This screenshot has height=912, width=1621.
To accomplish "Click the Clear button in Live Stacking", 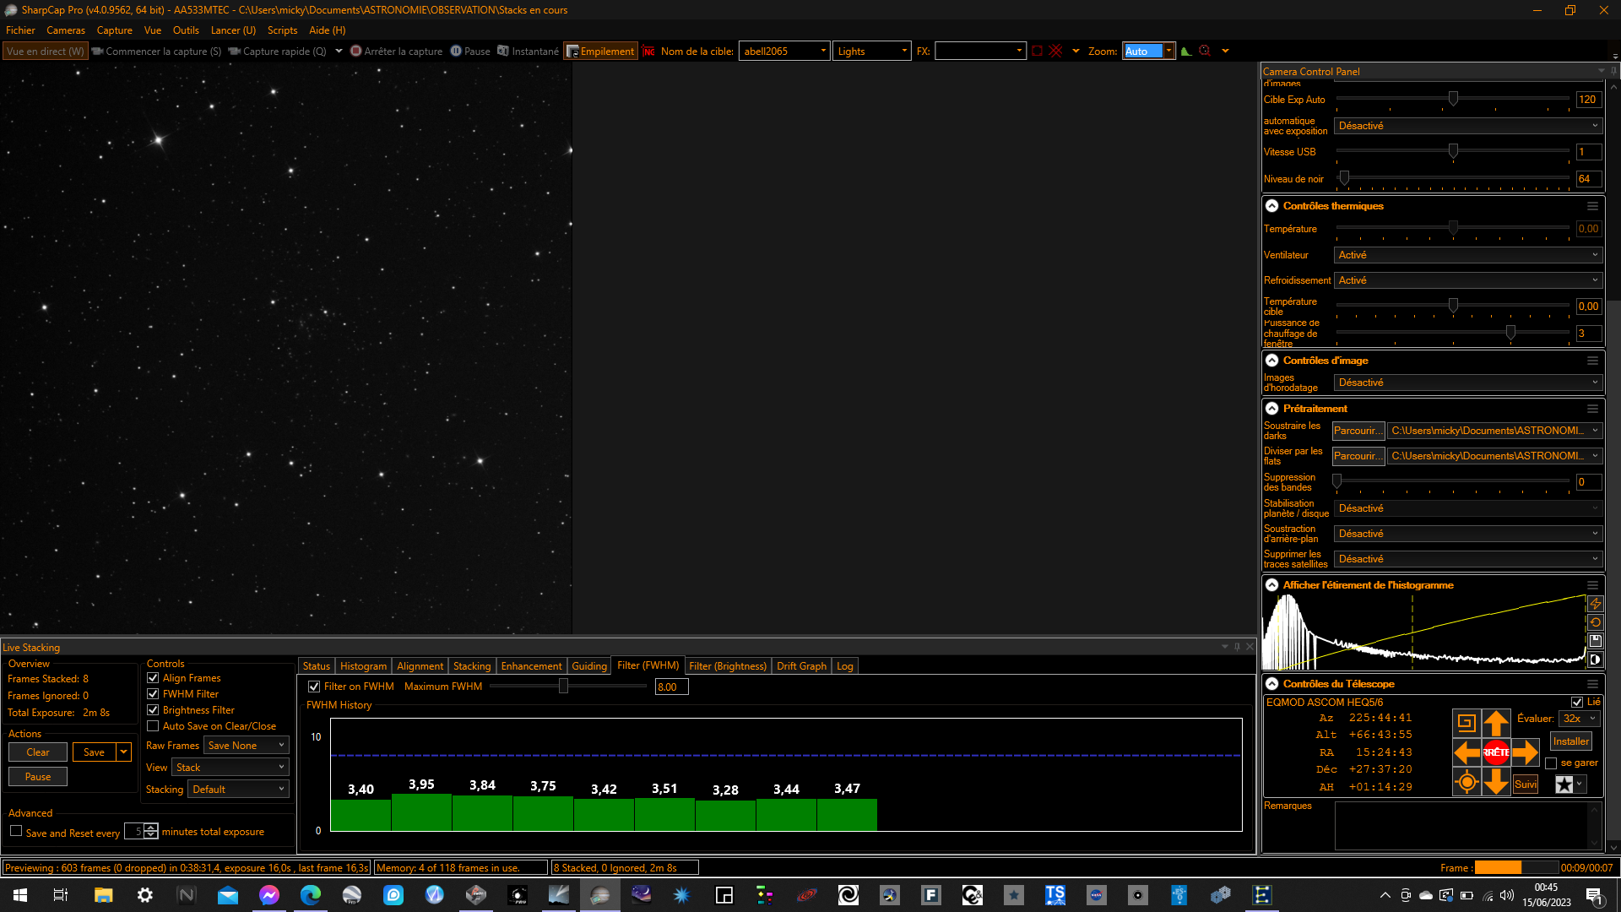I will [38, 752].
